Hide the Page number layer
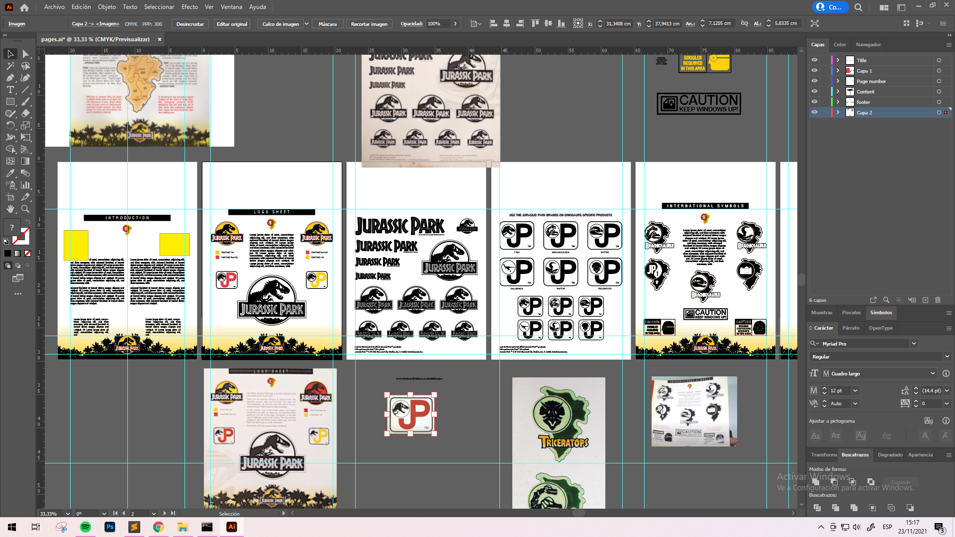Viewport: 955px width, 537px height. [x=814, y=81]
